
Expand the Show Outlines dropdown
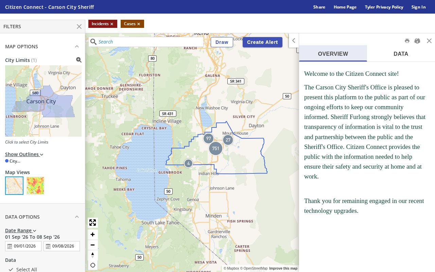pyautogui.click(x=24, y=154)
